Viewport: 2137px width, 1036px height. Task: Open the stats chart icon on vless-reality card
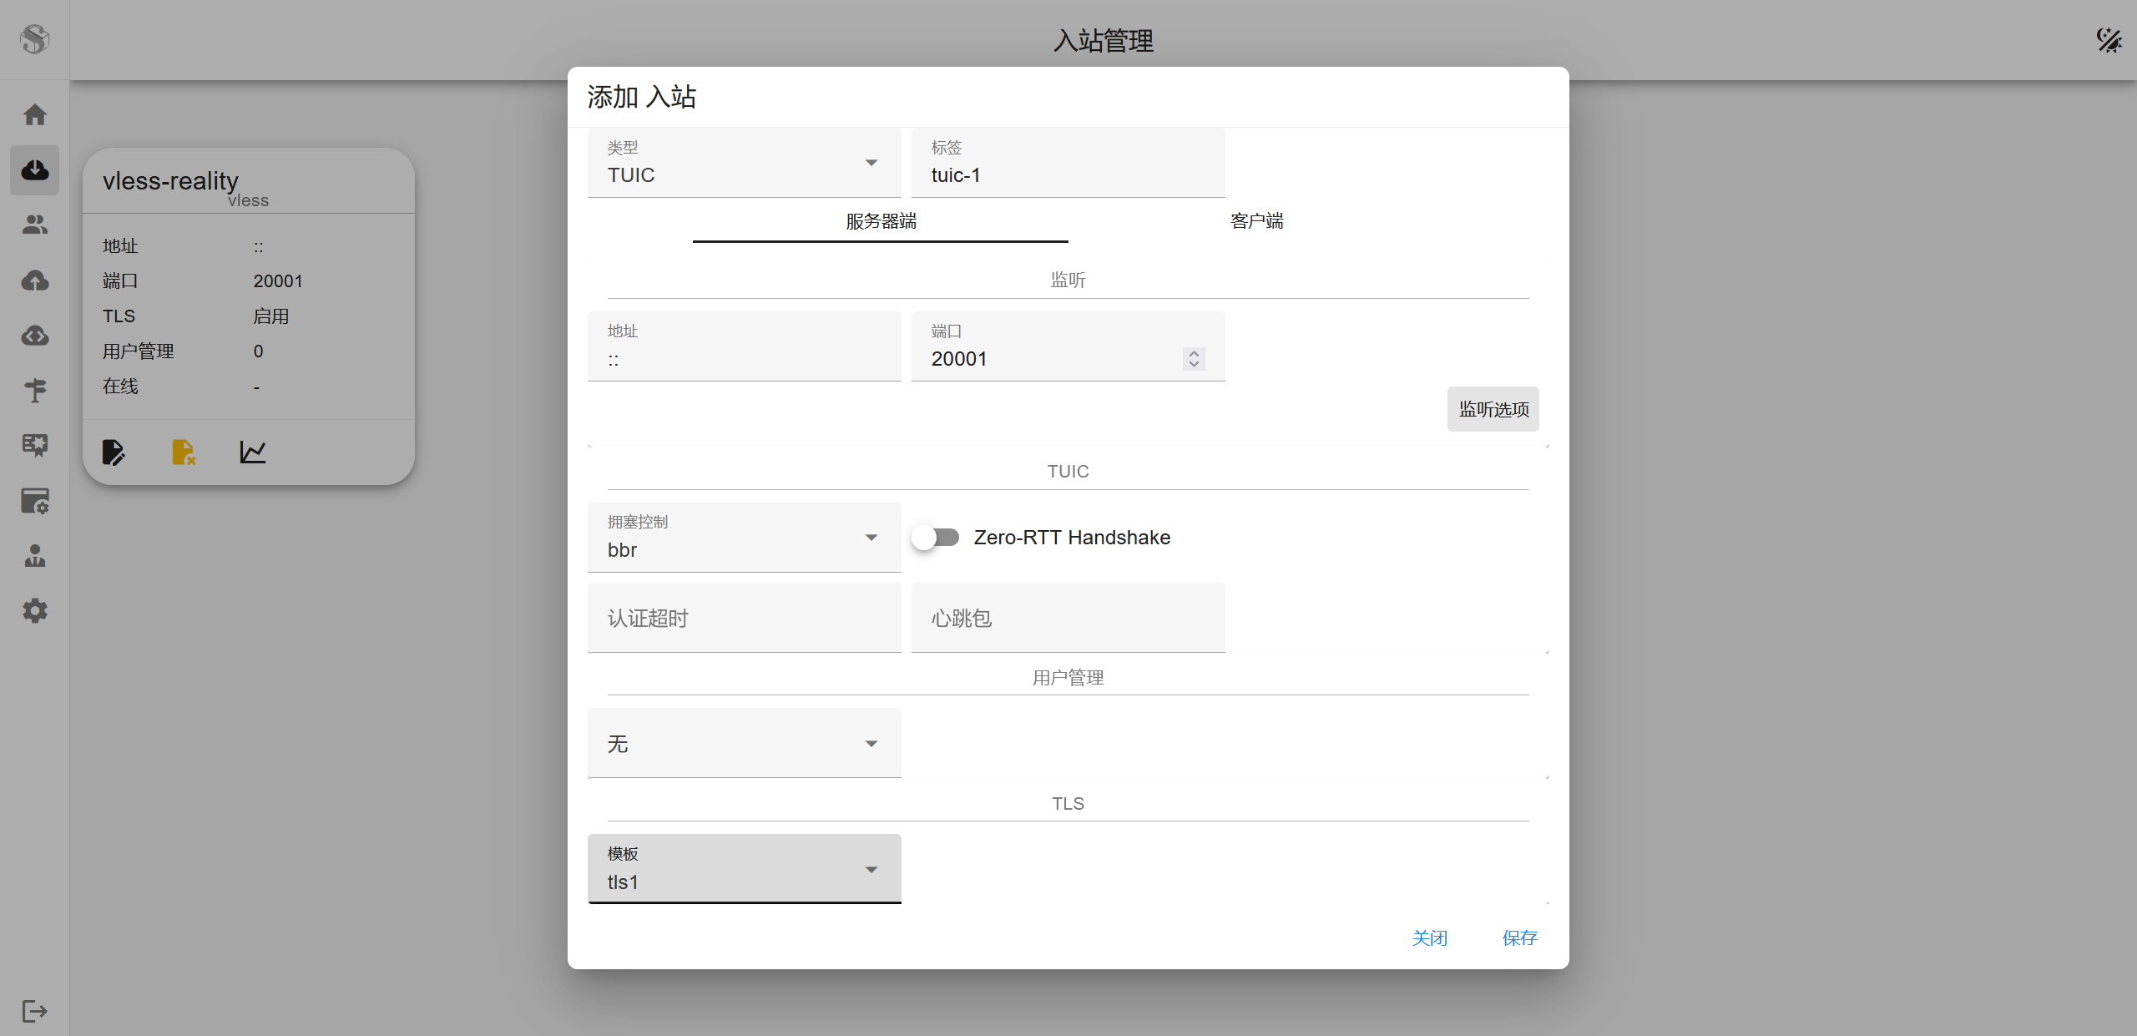coord(252,452)
